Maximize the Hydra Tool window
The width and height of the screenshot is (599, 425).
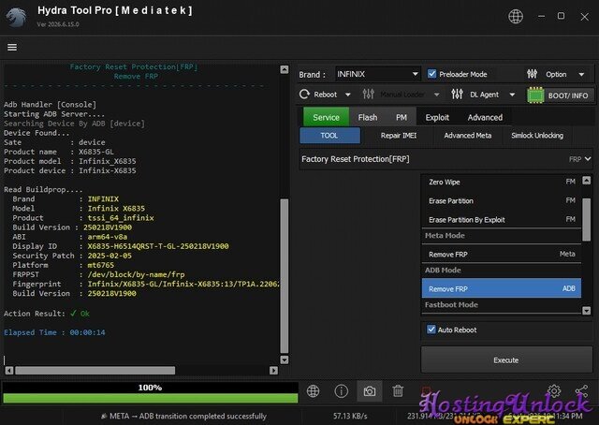(x=561, y=16)
